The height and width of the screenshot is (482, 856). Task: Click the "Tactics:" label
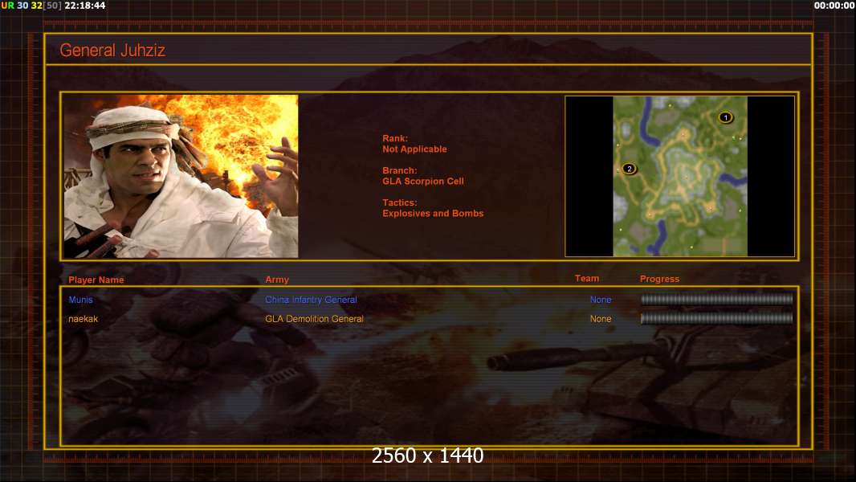point(400,202)
